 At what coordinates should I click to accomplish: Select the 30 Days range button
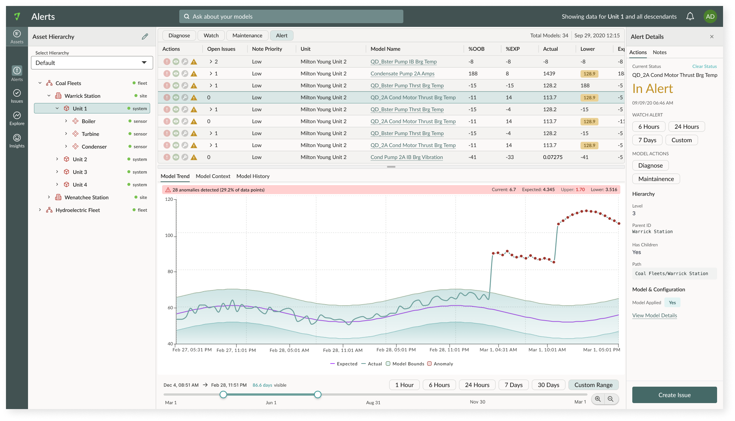click(x=548, y=385)
